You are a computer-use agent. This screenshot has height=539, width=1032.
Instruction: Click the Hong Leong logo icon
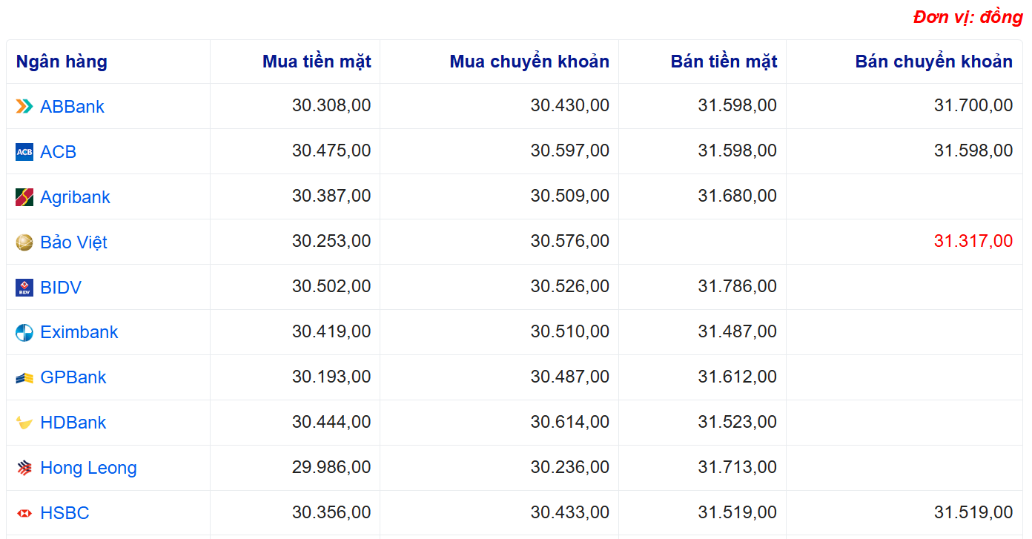tap(24, 469)
